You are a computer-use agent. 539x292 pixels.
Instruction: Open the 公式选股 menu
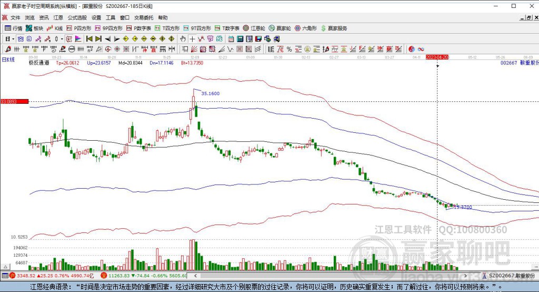(77, 17)
